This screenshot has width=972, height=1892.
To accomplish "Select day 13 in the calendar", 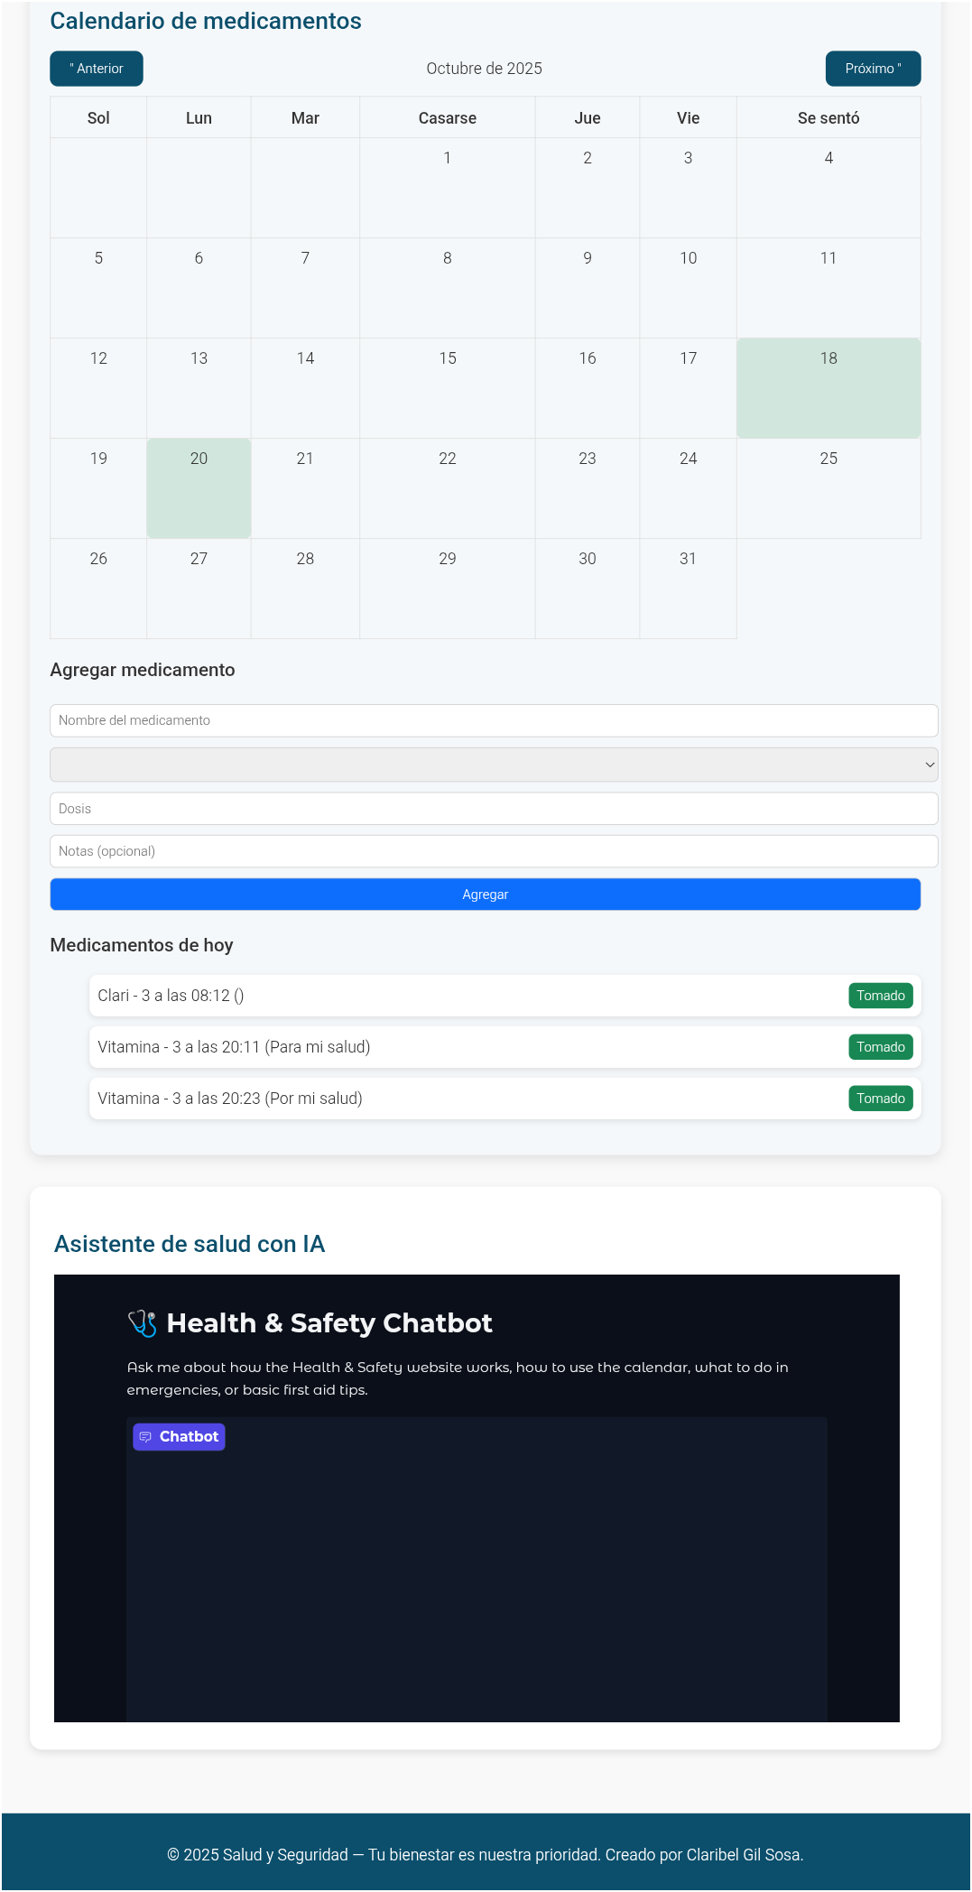I will [x=199, y=388].
